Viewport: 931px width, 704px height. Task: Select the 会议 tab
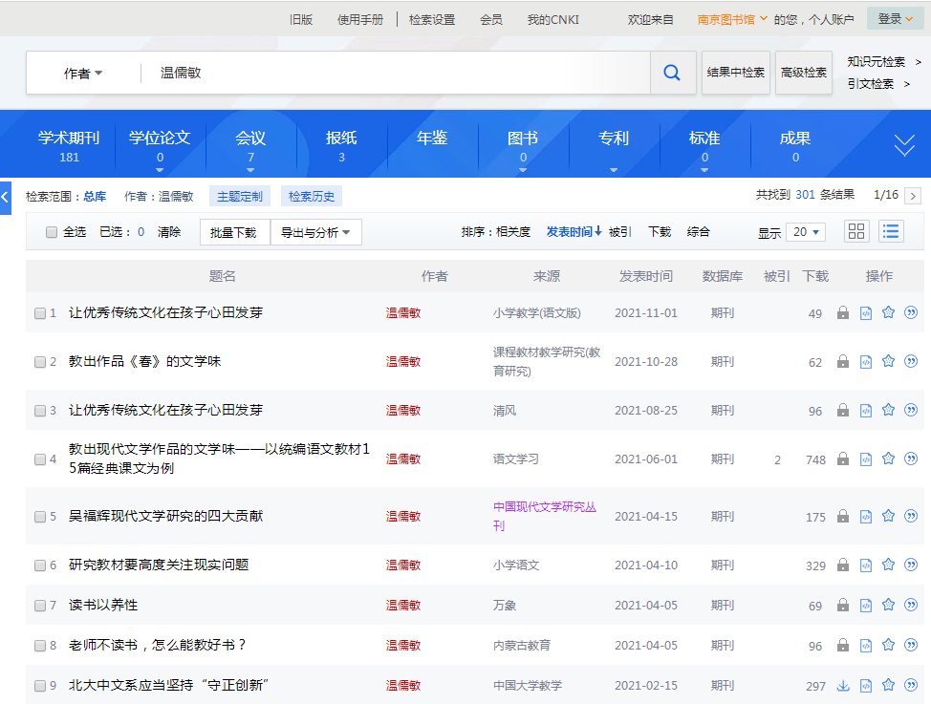click(250, 146)
